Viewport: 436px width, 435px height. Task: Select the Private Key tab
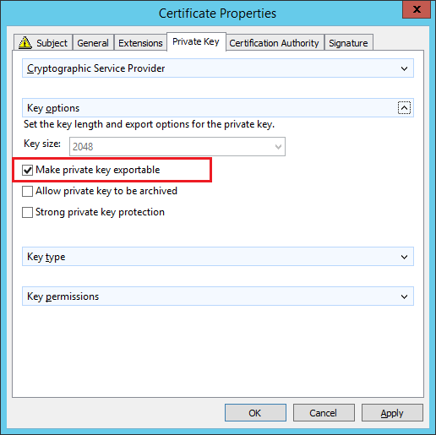click(196, 41)
